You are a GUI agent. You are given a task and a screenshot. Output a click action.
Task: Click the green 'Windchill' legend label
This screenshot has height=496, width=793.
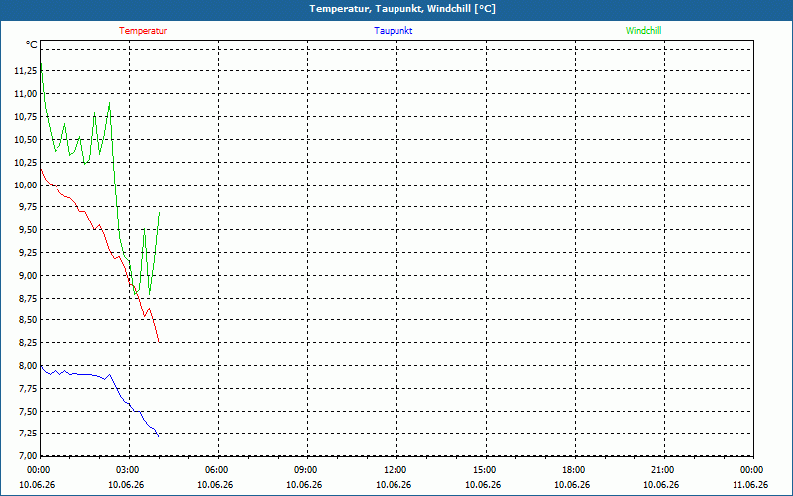coord(643,31)
